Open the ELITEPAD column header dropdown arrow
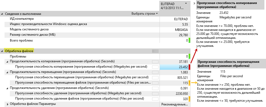 (186, 3)
